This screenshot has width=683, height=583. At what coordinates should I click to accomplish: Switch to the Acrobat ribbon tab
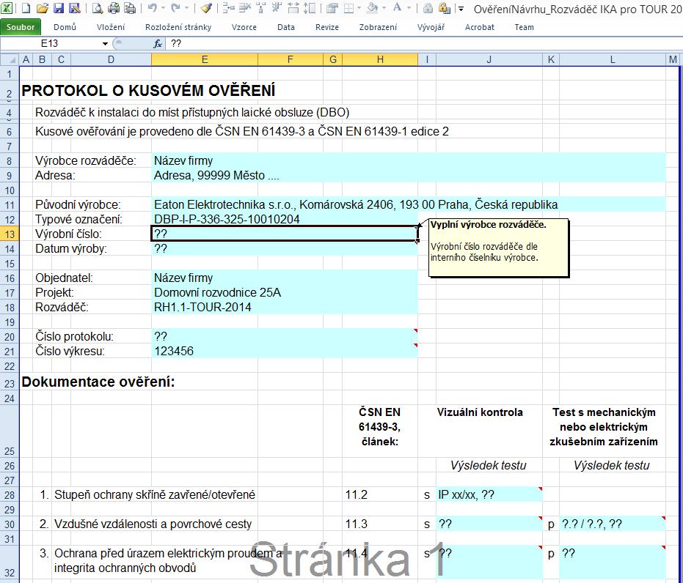480,27
